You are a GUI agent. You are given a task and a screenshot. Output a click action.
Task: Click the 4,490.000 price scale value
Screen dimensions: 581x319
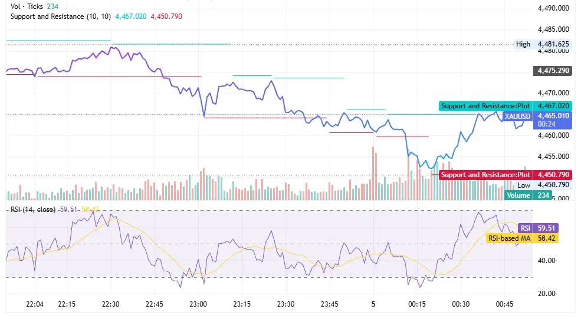(x=554, y=8)
